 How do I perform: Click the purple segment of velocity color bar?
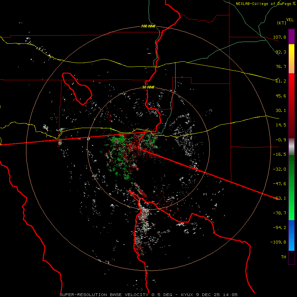click(x=291, y=37)
